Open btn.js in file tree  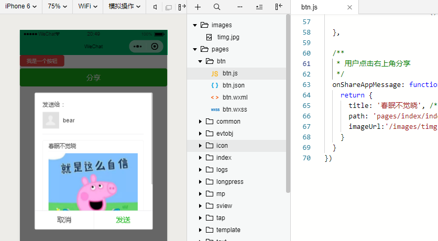coord(230,73)
